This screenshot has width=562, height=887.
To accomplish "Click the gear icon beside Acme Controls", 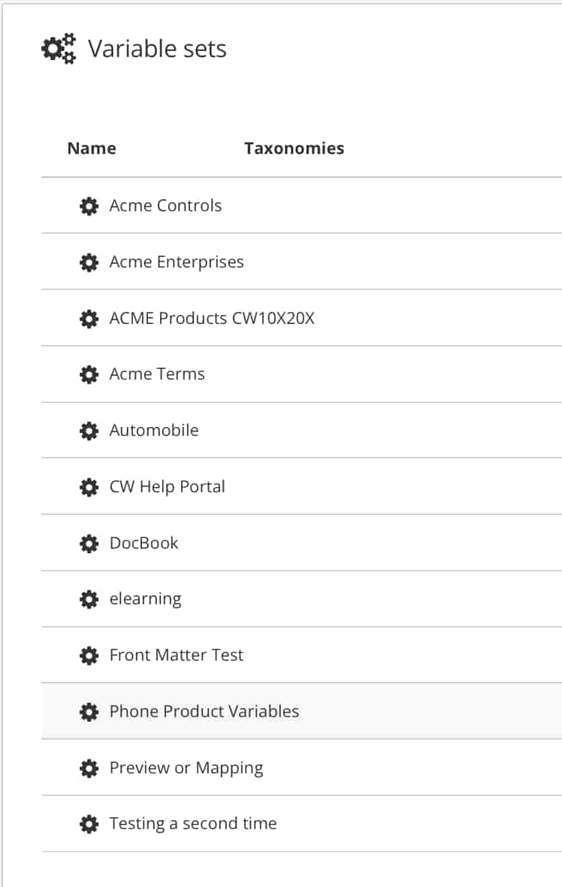I will click(x=89, y=205).
